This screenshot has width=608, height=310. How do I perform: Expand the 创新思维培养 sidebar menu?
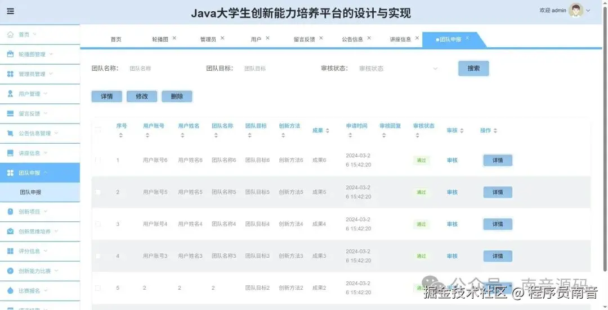pyautogui.click(x=57, y=231)
